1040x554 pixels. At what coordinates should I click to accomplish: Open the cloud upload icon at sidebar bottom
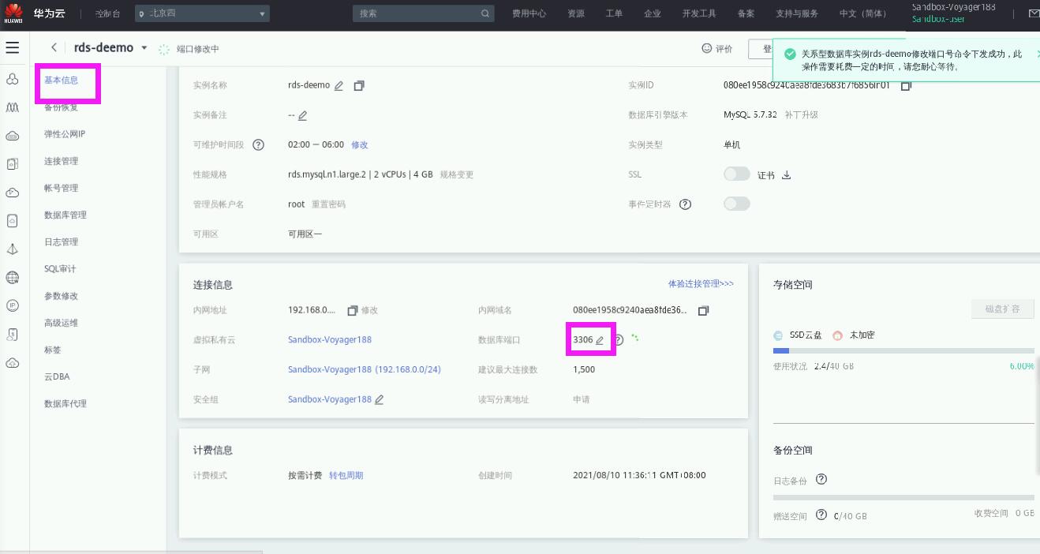[12, 363]
